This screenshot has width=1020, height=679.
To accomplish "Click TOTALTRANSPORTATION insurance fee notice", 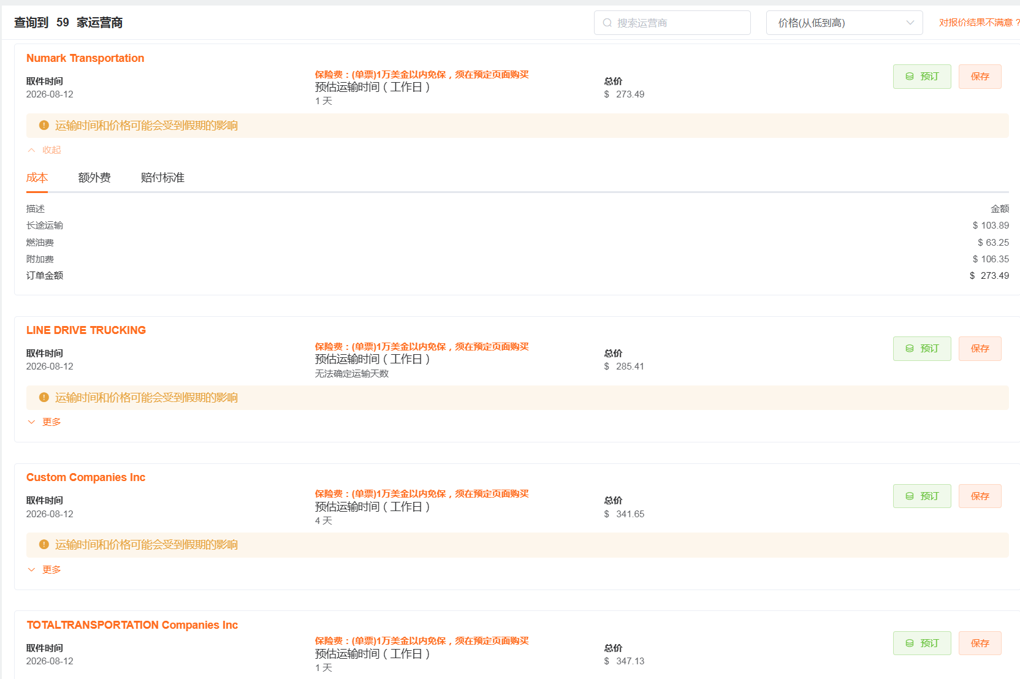I will pos(422,641).
